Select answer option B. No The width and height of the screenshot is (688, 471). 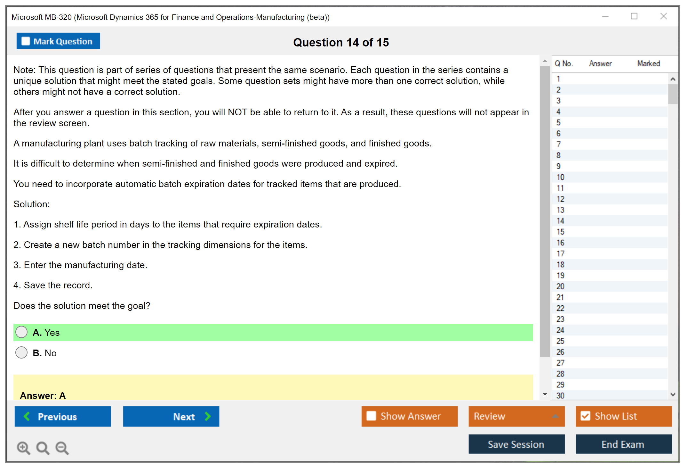tap(21, 352)
